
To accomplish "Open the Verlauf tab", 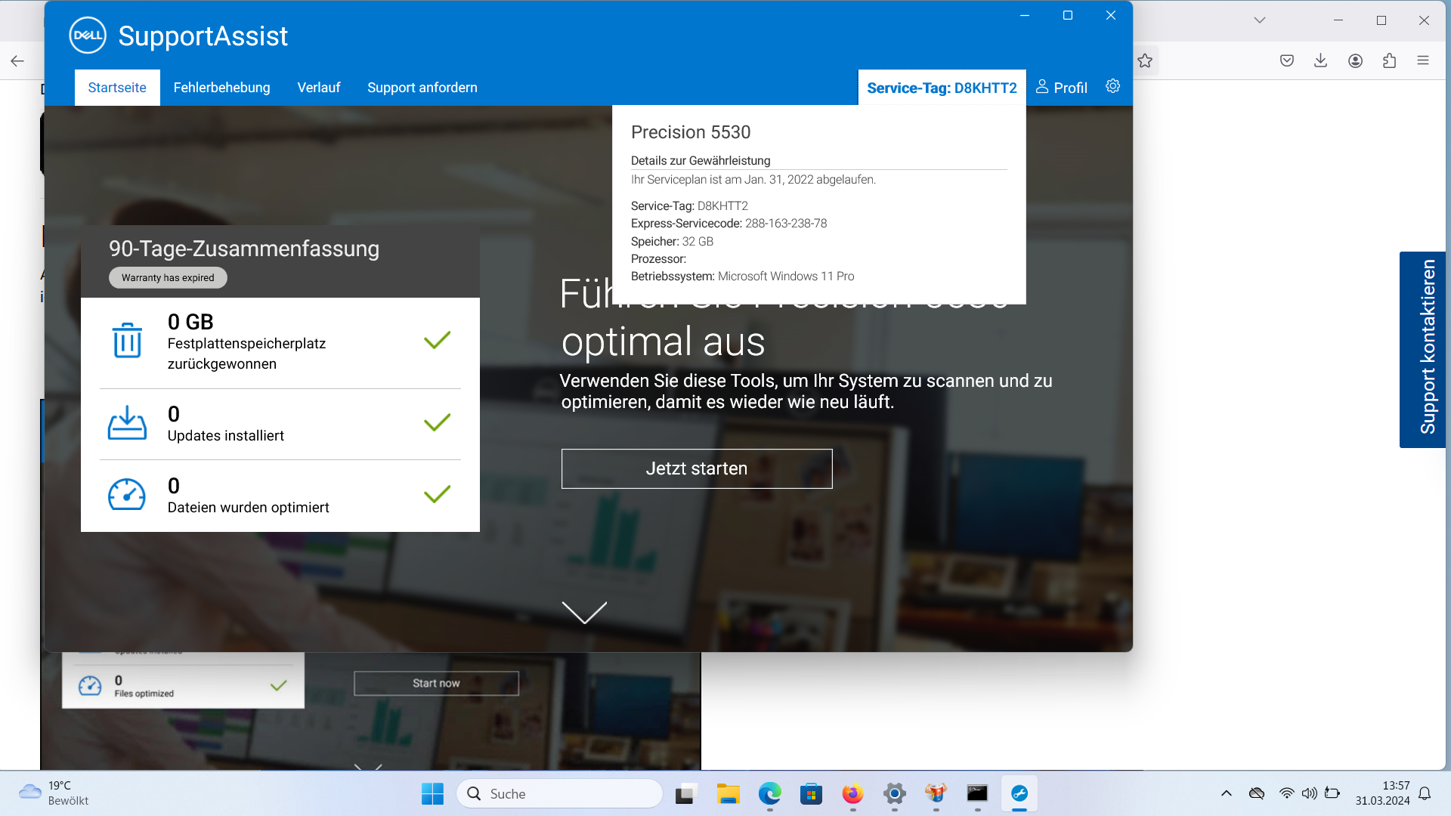I will click(x=318, y=88).
